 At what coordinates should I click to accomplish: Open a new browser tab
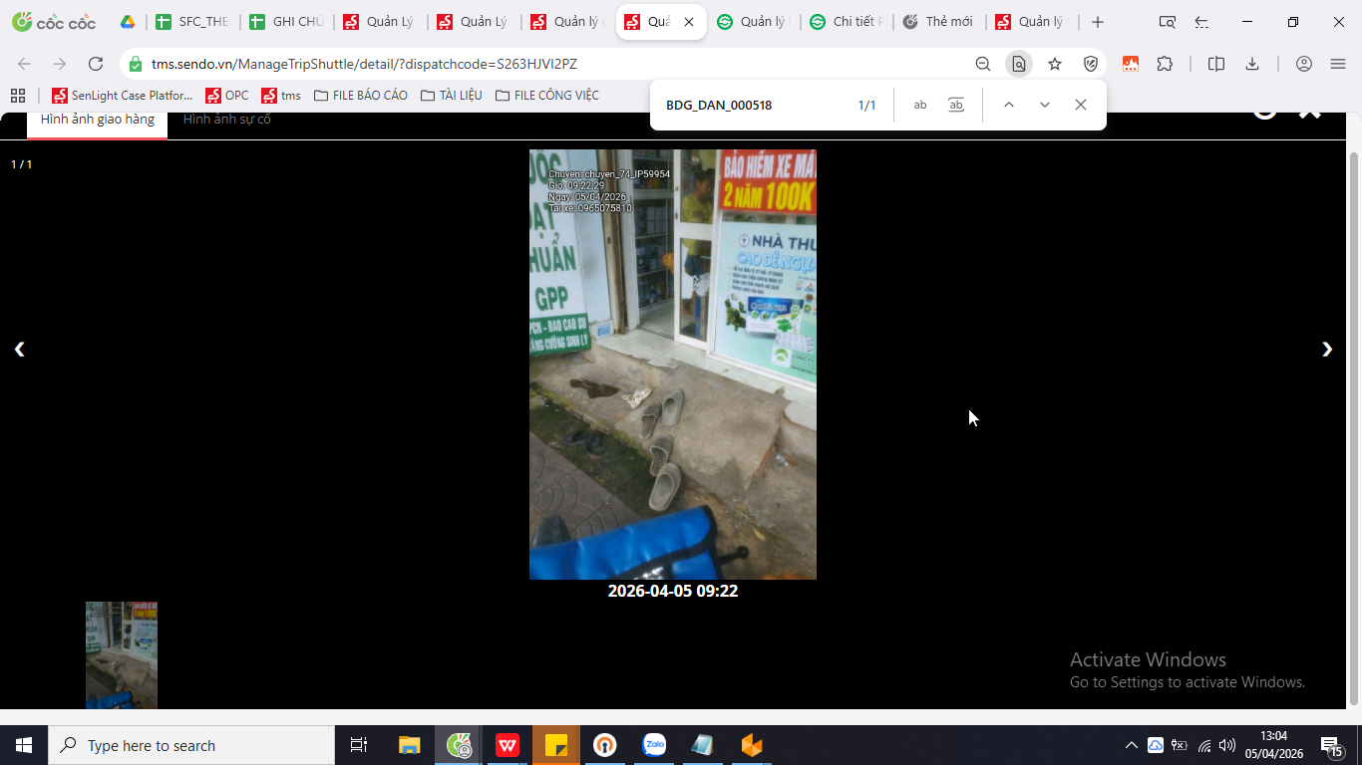(1098, 22)
